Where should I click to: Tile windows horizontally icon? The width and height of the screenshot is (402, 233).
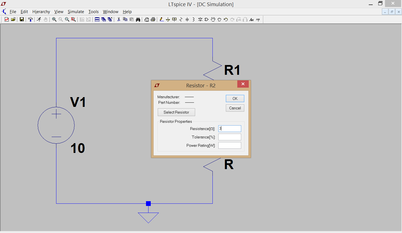click(x=97, y=20)
